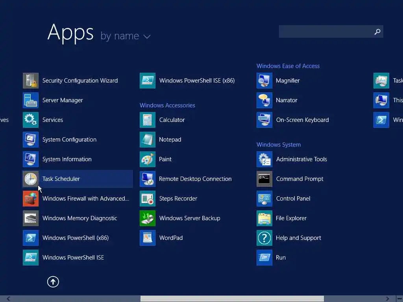
Task: Open the Steps Recorder icon
Action: pyautogui.click(x=148, y=199)
